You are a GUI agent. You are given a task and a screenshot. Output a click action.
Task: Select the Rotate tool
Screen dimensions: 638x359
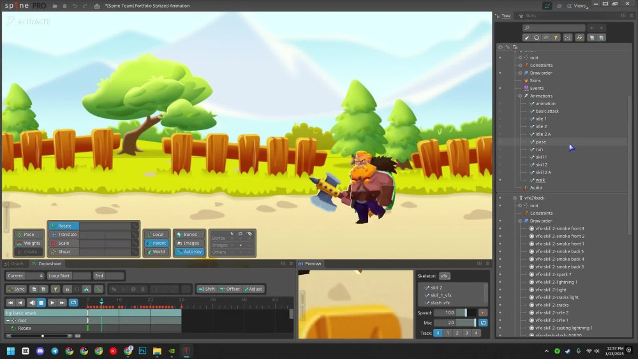point(64,226)
